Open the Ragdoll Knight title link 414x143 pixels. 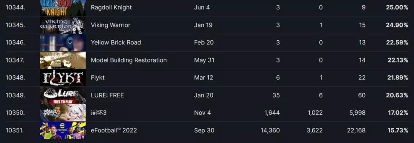(111, 8)
